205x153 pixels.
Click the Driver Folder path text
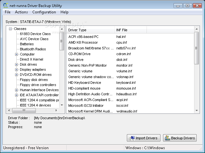coord(60,118)
